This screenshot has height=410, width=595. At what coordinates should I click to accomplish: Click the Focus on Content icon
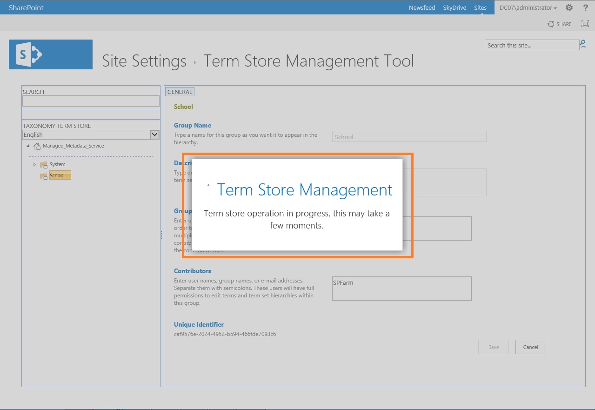585,24
